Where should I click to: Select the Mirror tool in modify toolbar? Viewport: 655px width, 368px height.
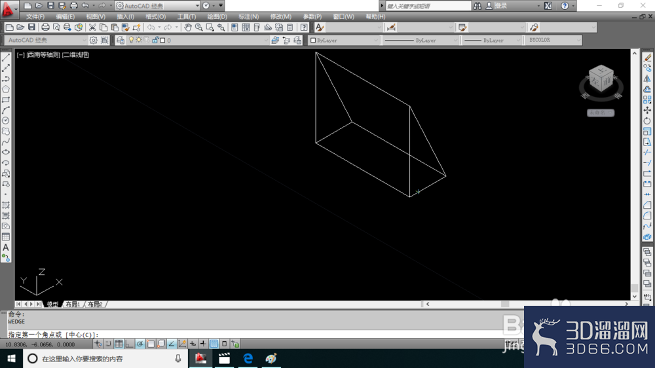pyautogui.click(x=647, y=79)
